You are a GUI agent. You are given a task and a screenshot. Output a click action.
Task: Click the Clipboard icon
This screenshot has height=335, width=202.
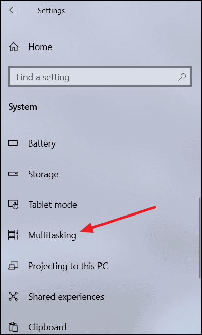pyautogui.click(x=13, y=327)
